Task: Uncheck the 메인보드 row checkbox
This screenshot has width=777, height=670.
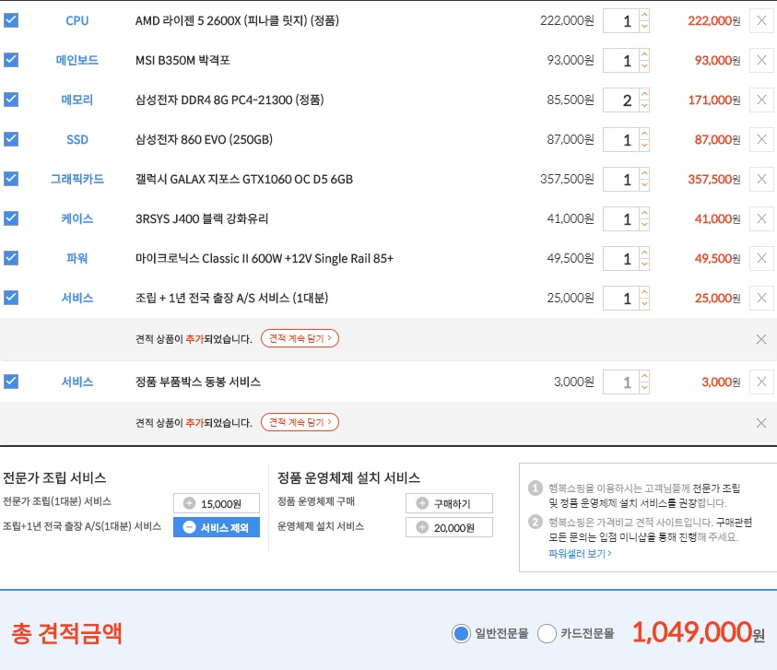Action: tap(11, 60)
